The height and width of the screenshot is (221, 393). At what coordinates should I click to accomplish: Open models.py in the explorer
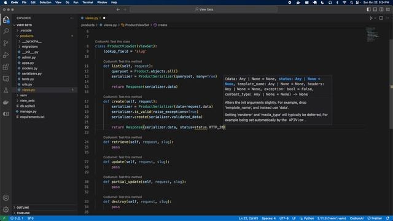[x=45, y=68]
